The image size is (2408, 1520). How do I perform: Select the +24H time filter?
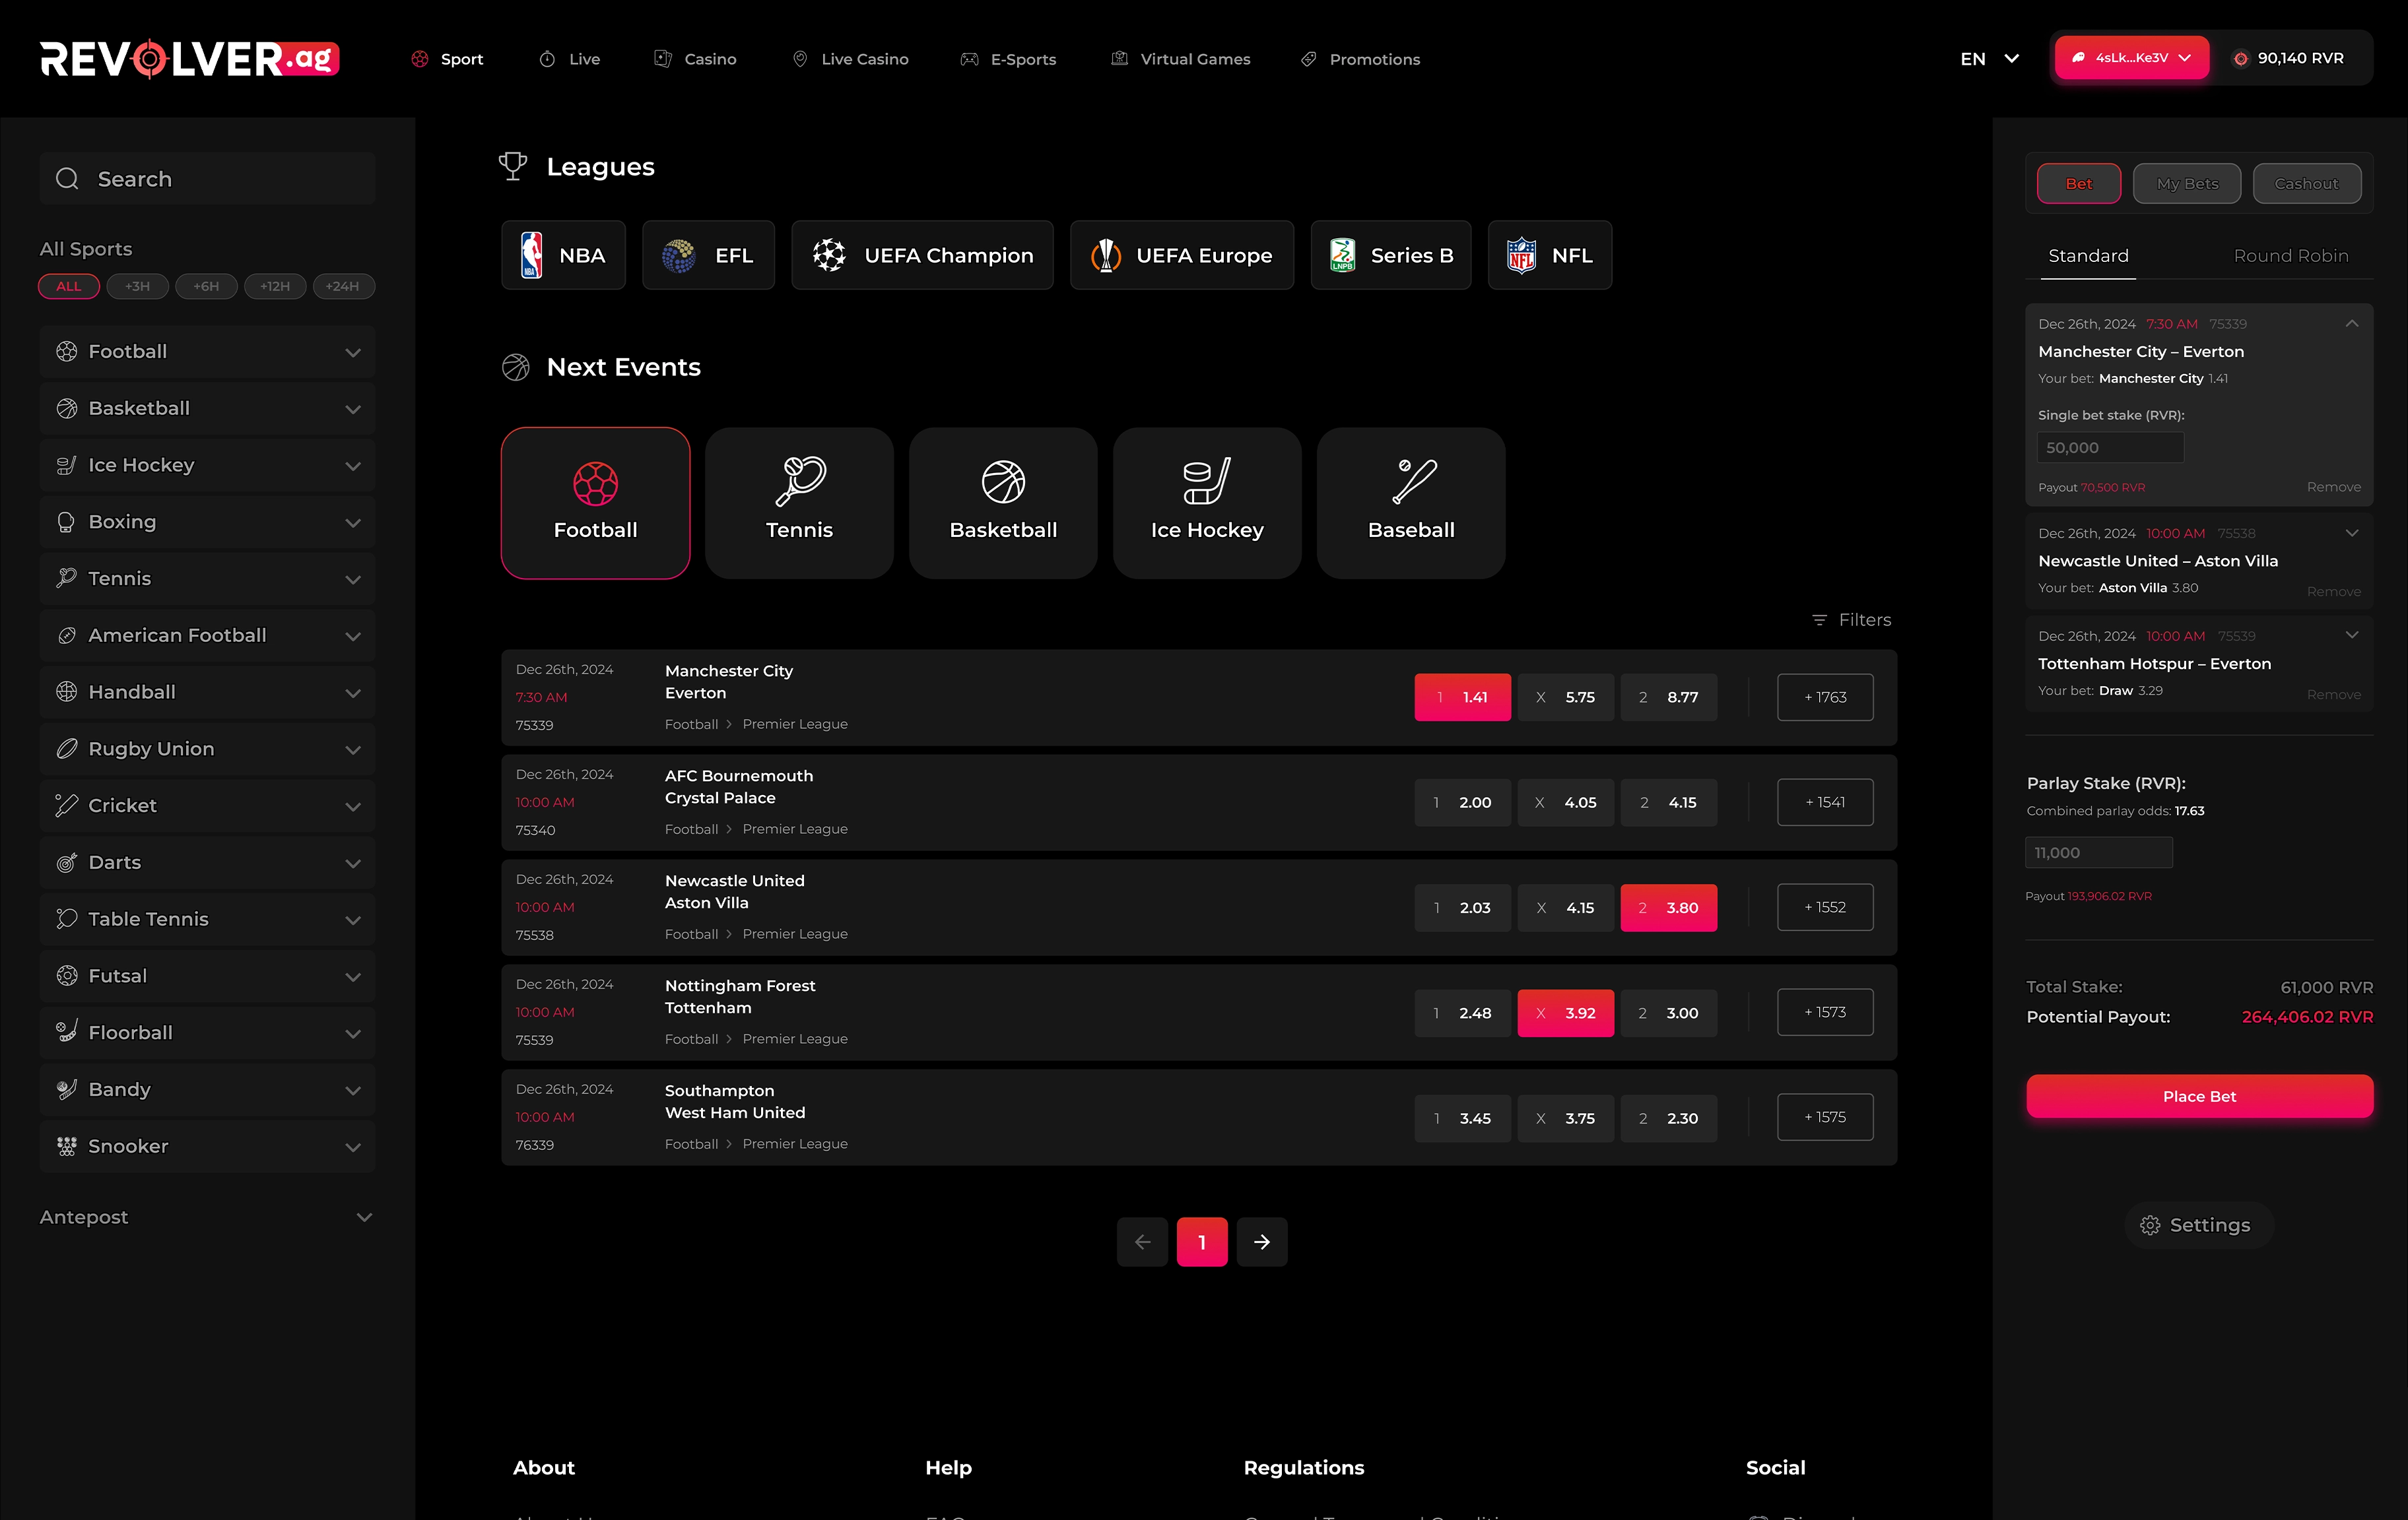coord(343,287)
